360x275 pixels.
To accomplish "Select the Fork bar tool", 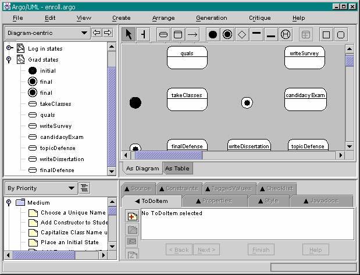I will click(256, 35).
